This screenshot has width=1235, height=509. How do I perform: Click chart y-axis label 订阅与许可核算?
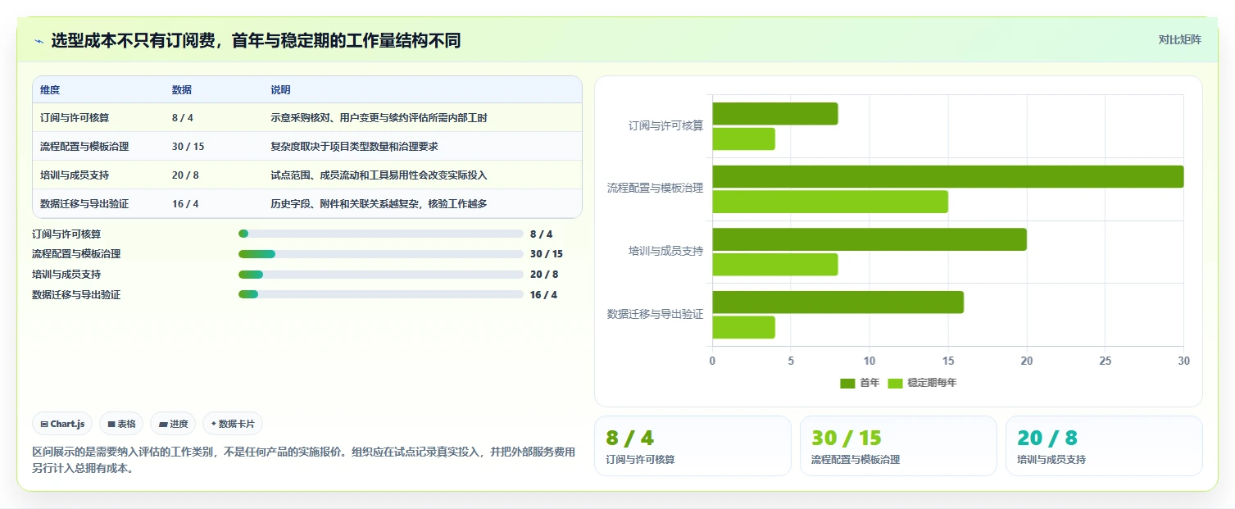(665, 126)
